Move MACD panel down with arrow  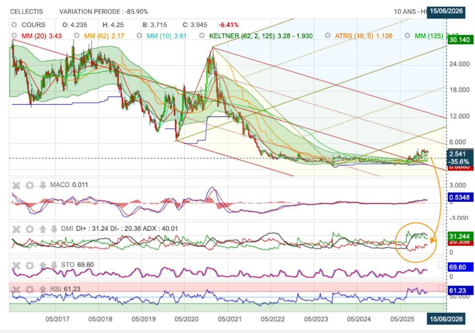43,185
